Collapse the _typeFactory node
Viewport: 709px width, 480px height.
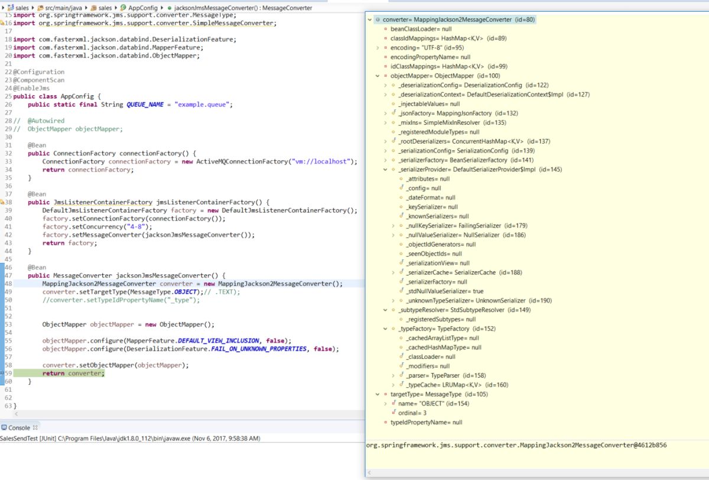click(x=385, y=329)
